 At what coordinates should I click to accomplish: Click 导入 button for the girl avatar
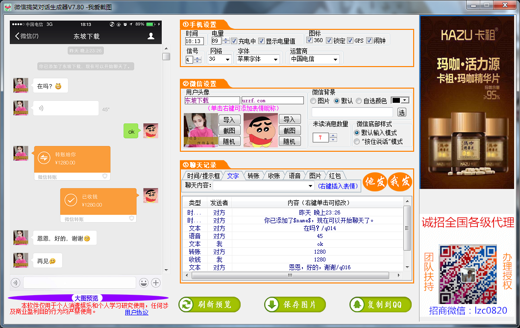229,119
